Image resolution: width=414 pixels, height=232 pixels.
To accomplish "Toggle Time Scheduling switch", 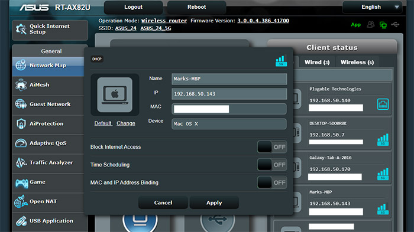I will point(272,165).
